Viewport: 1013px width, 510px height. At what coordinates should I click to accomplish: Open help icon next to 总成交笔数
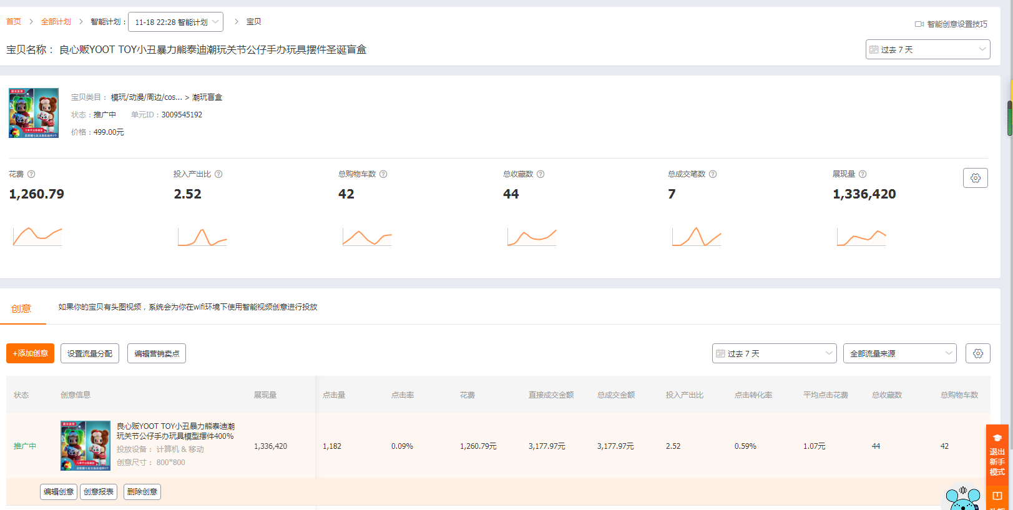point(713,174)
